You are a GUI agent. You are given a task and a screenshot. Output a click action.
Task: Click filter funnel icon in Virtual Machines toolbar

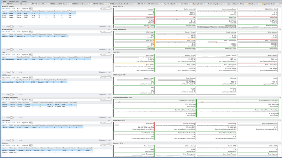coord(20,32)
